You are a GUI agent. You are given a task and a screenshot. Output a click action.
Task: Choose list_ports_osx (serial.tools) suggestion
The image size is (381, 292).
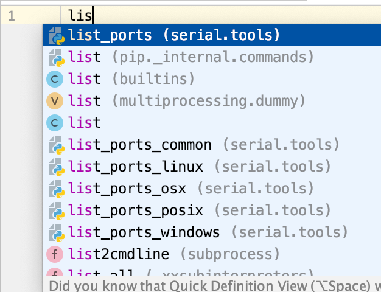pos(212,189)
